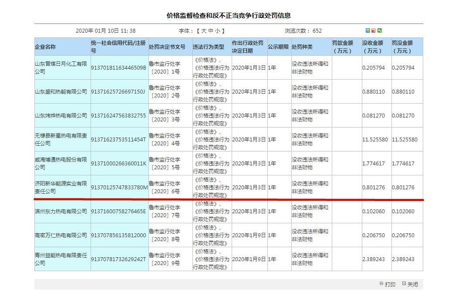Screen dimensions: 462x299
Task: Click the 处罚决定书文号 column header
Action: click(167, 47)
